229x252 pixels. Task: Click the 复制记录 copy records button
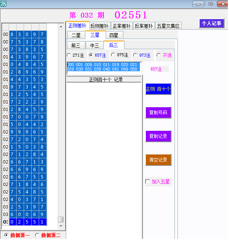click(x=158, y=136)
